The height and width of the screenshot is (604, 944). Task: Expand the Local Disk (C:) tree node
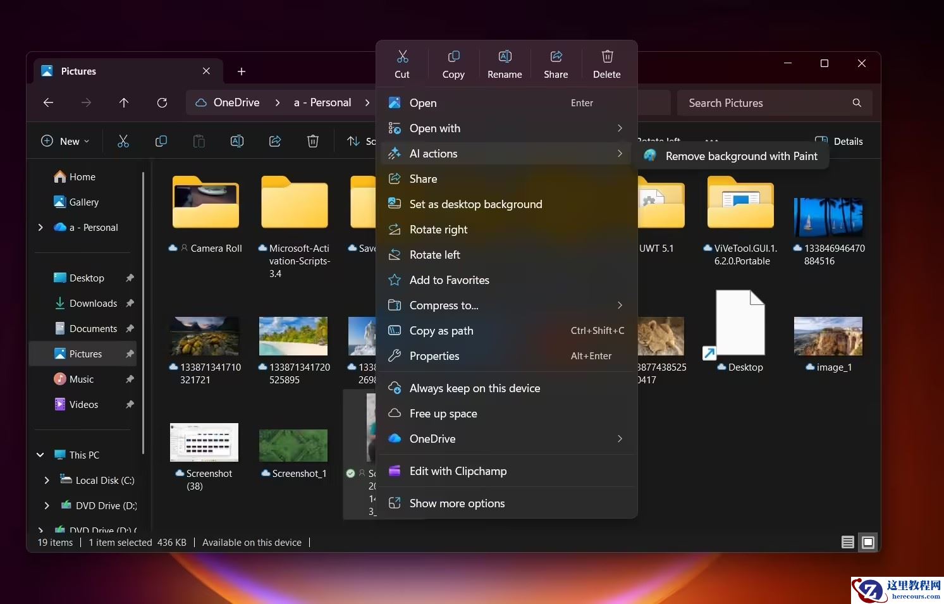[47, 481]
